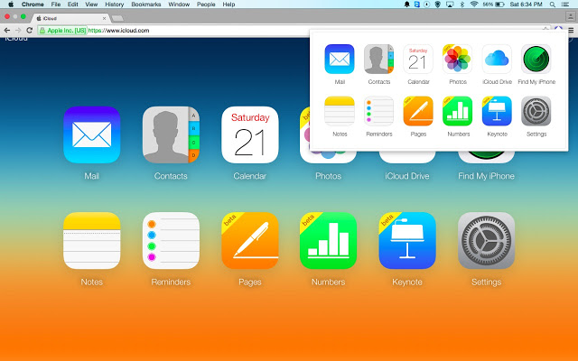The image size is (578, 361).
Task: Click the Mail icon in popup panel
Action: tap(340, 60)
